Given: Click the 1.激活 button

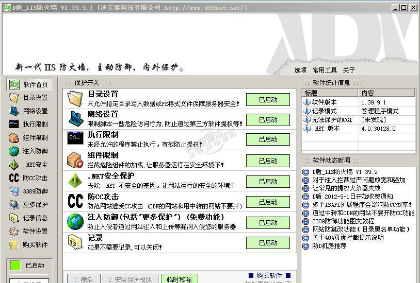Looking at the screenshot, I should (x=84, y=279).
